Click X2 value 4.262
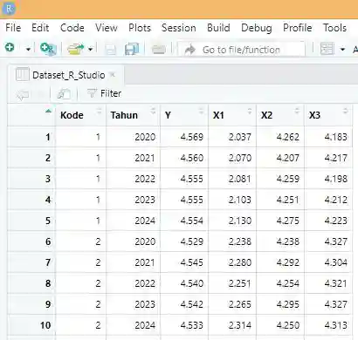Viewport: 358px width, 340px height. 287,137
